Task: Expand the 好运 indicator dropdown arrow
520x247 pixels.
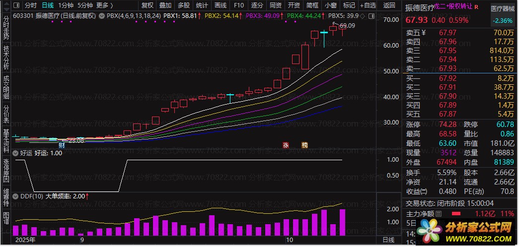Action: pos(15,153)
